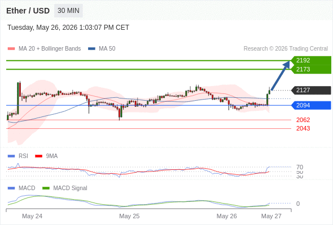Click the green MACD Signal legend swatch
333x225 pixels.
46,188
